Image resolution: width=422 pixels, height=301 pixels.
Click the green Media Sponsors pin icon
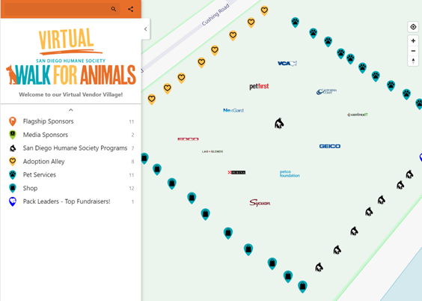tap(13, 135)
